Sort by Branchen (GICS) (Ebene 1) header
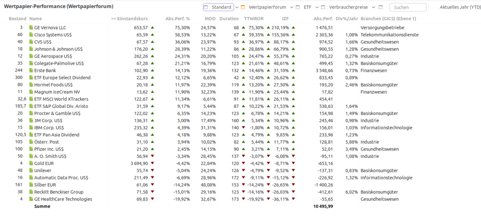This screenshot has width=481, height=224. tap(388, 19)
